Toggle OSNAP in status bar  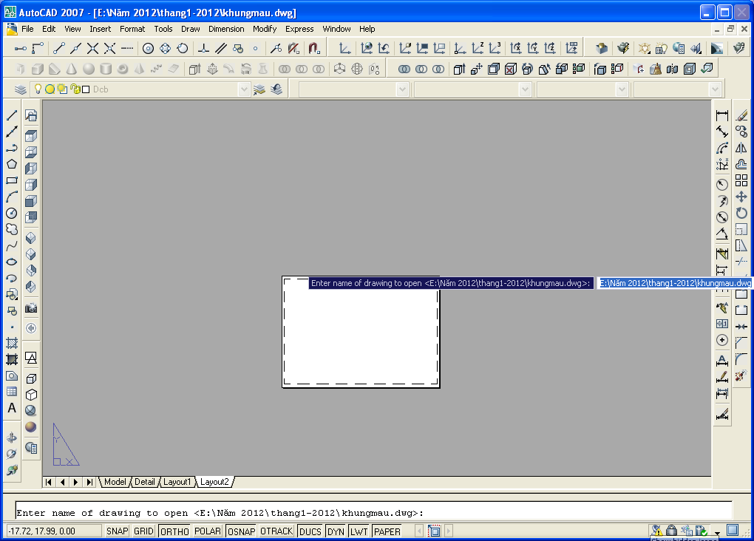[x=242, y=531]
